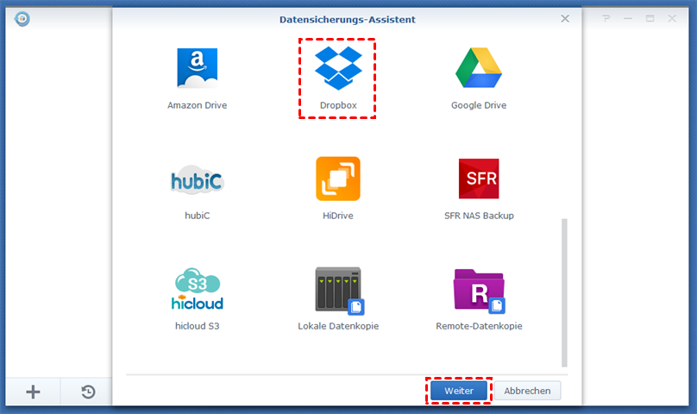Choose the red SFR NAS Backup icon
697x414 pixels.
pos(479,179)
